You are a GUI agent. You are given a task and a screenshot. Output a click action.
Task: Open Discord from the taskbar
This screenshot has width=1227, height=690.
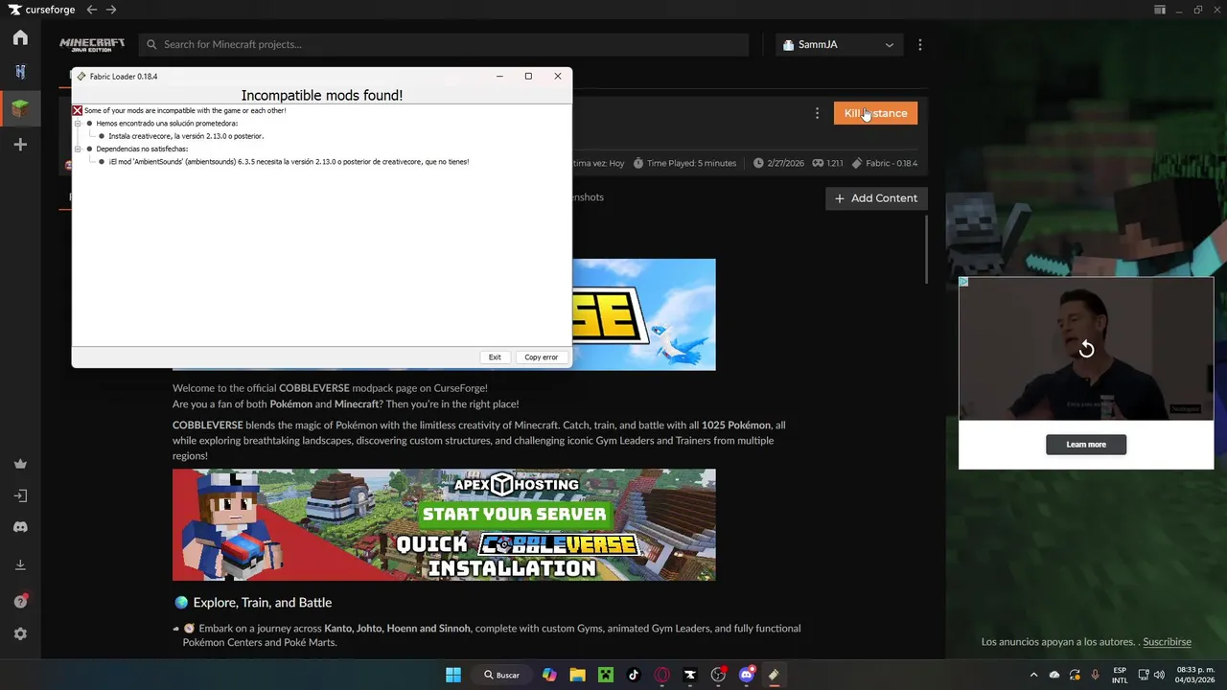pos(747,675)
